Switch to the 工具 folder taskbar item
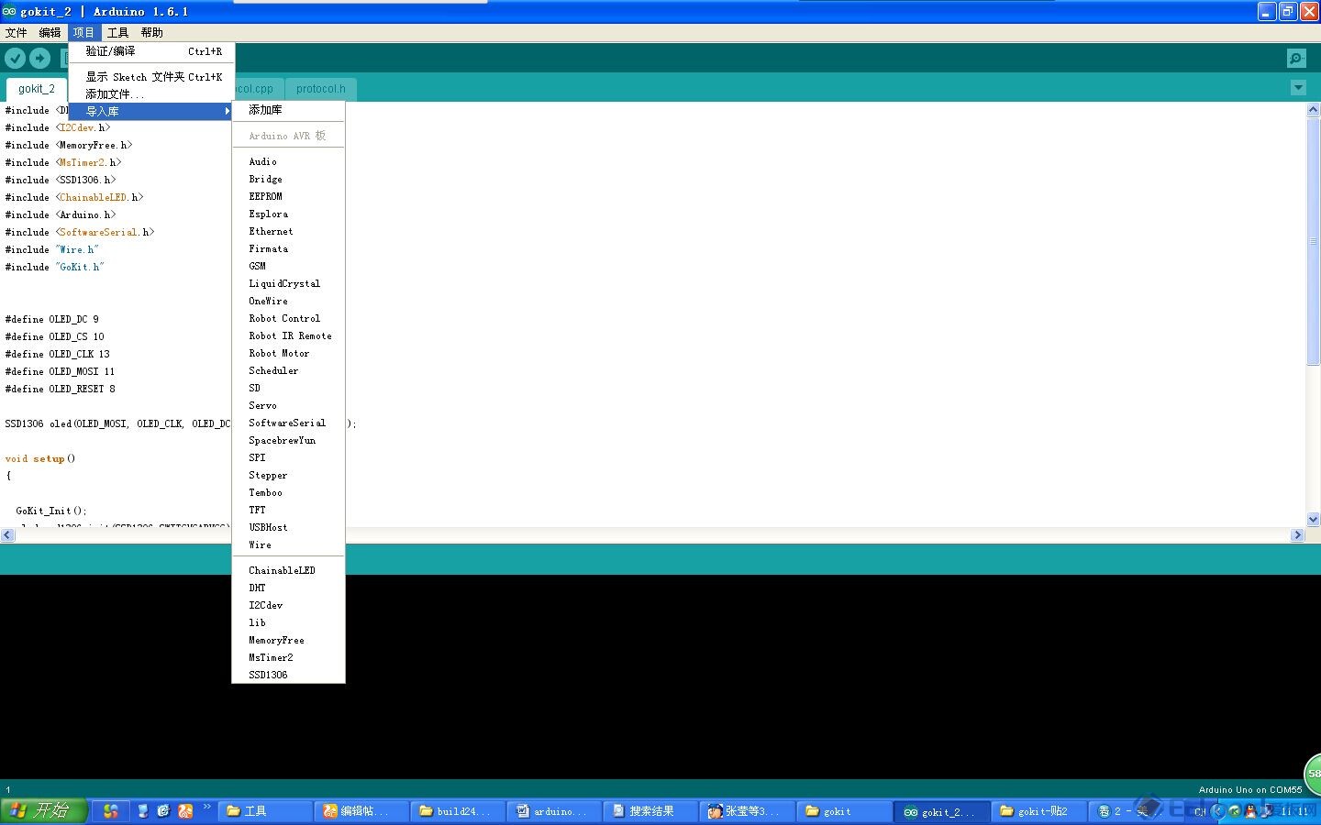The image size is (1321, 825). click(266, 811)
